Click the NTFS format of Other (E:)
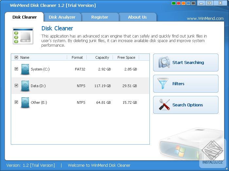Screen dimensions: 229x171 tap(81, 102)
